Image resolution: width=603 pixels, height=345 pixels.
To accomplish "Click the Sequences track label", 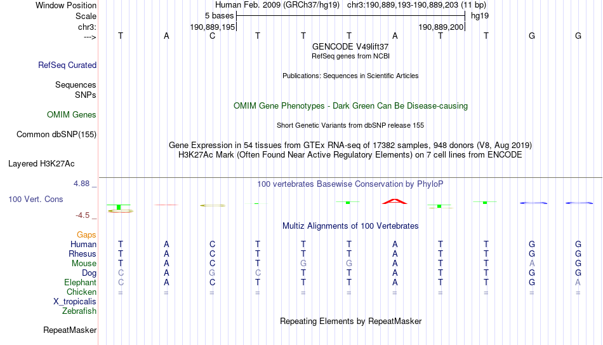I will tap(76, 85).
